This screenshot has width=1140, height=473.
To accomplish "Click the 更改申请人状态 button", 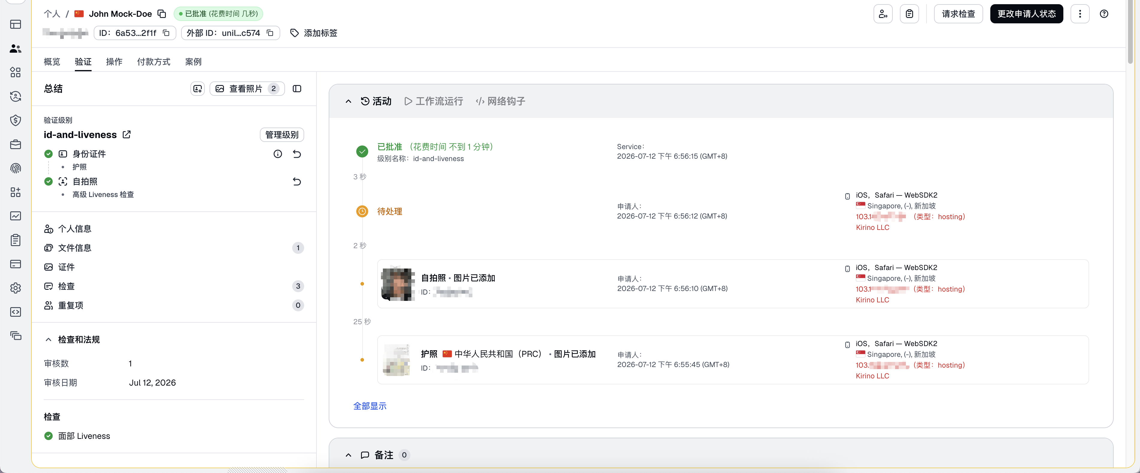I will click(1026, 14).
